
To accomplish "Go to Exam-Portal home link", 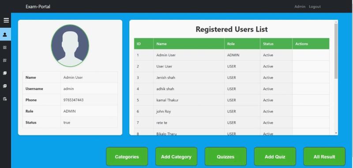I will 38,7.
